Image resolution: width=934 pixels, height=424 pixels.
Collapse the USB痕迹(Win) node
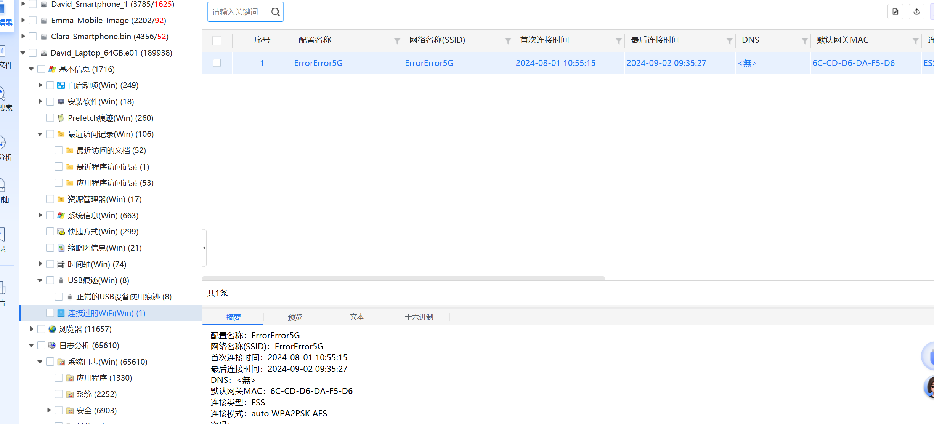coord(40,280)
